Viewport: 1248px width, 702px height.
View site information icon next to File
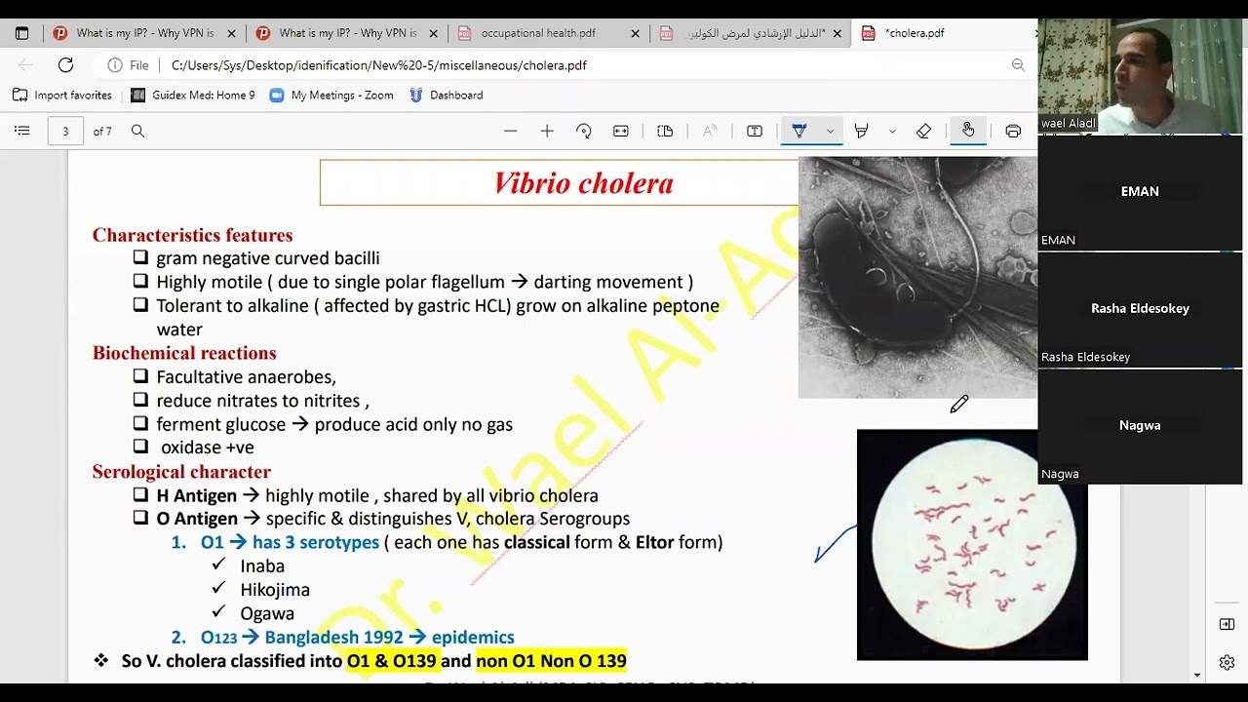[x=115, y=65]
